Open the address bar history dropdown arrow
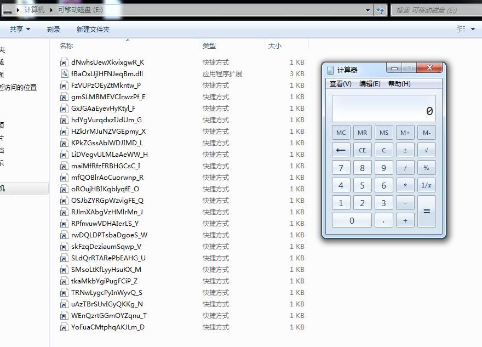This screenshot has height=347, width=482. [368, 10]
